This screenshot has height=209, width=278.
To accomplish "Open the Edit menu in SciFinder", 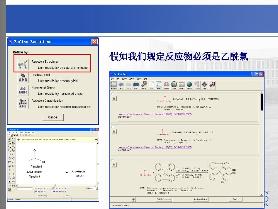I will tap(118, 79).
